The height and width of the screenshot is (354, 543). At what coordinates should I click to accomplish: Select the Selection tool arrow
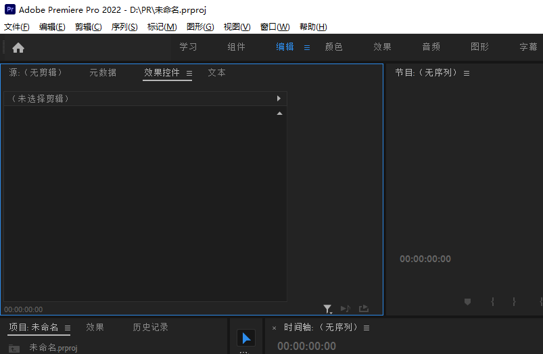pos(246,338)
